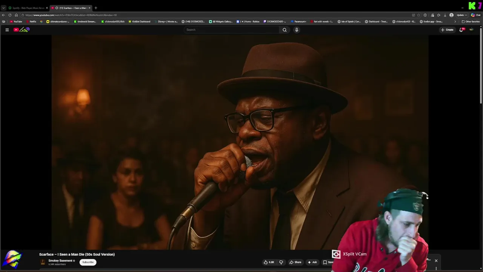Open the browser downloads icon

(x=445, y=15)
